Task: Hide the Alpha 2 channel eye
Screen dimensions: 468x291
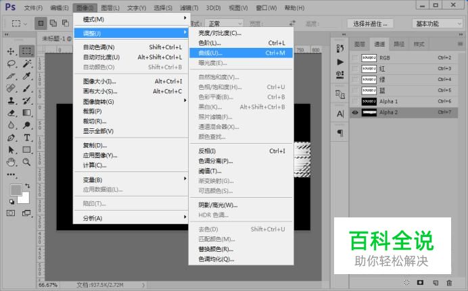Action: (x=355, y=113)
